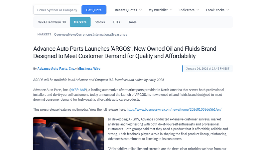Viewport: 266px width, 150px height.
Task: Click the My Watchlist chevron arrow
Action: pyautogui.click(x=171, y=10)
